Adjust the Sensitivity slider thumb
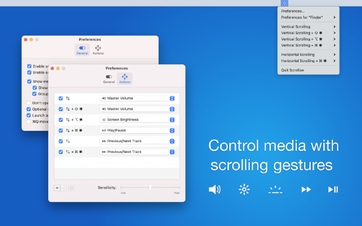Image resolution: width=362 pixels, height=226 pixels. click(150, 187)
